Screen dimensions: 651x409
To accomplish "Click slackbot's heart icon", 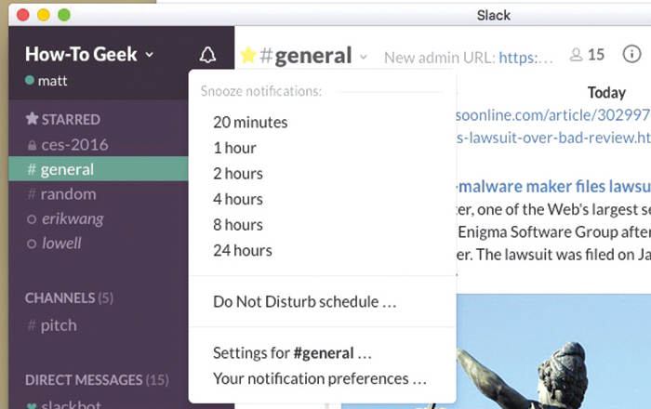I will click(x=31, y=405).
